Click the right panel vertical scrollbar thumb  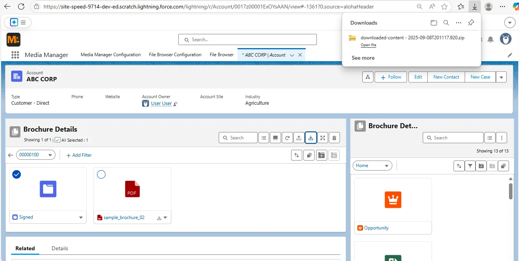(511, 191)
